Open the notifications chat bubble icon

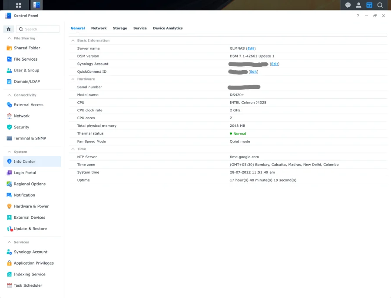tap(348, 5)
